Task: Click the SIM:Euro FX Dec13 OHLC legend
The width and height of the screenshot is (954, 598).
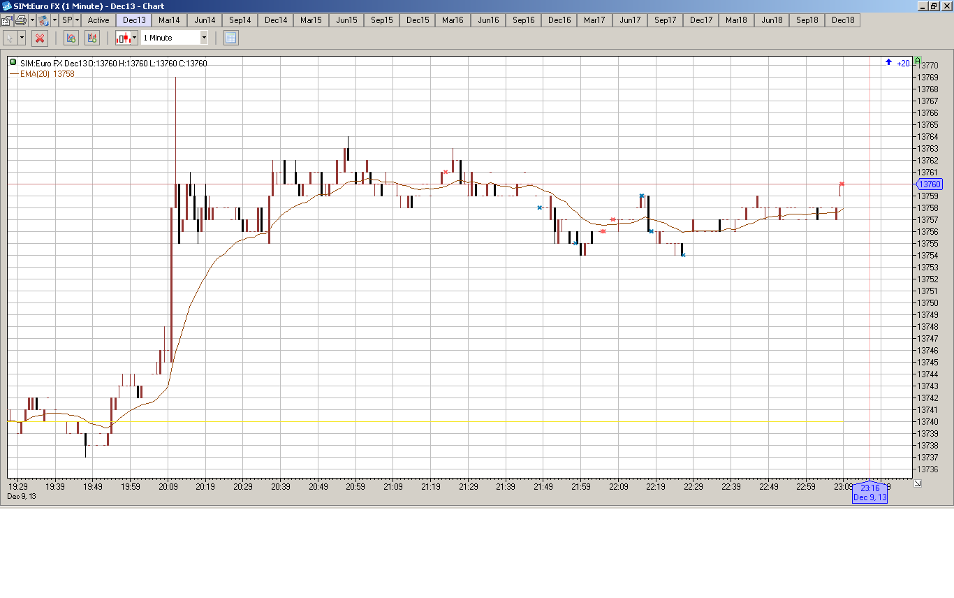Action: [113, 64]
